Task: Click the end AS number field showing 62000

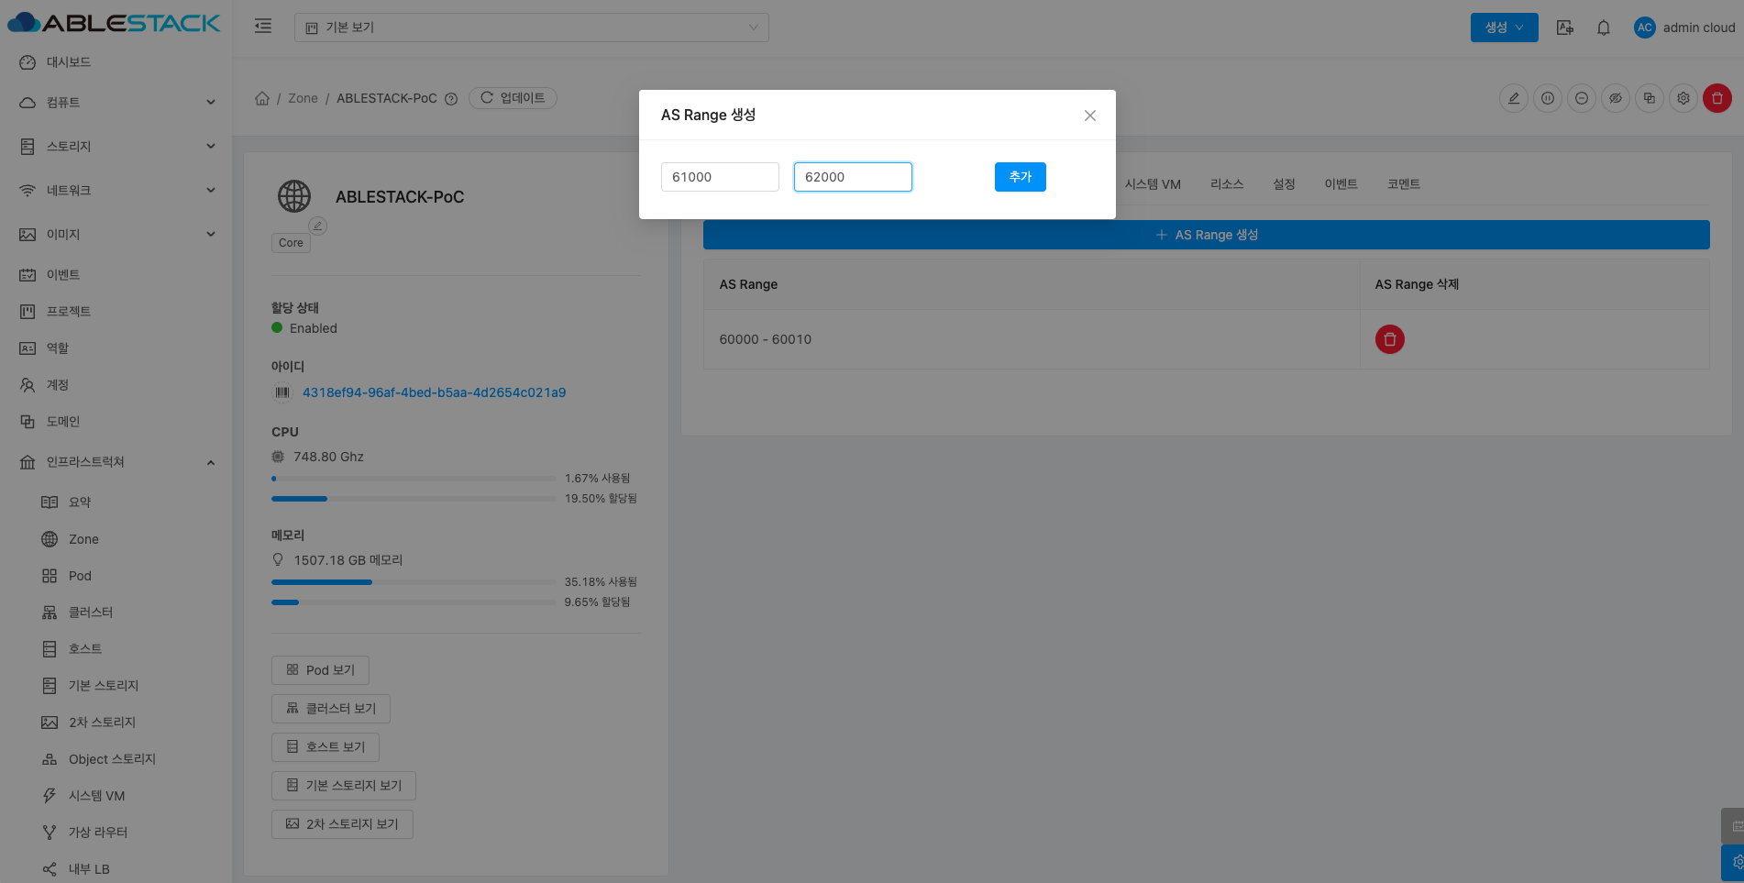Action: pyautogui.click(x=853, y=177)
